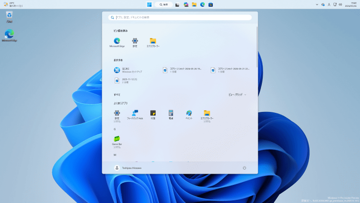The image size is (360, 203).
Task: Focus the Start menu search field
Action: point(180,18)
